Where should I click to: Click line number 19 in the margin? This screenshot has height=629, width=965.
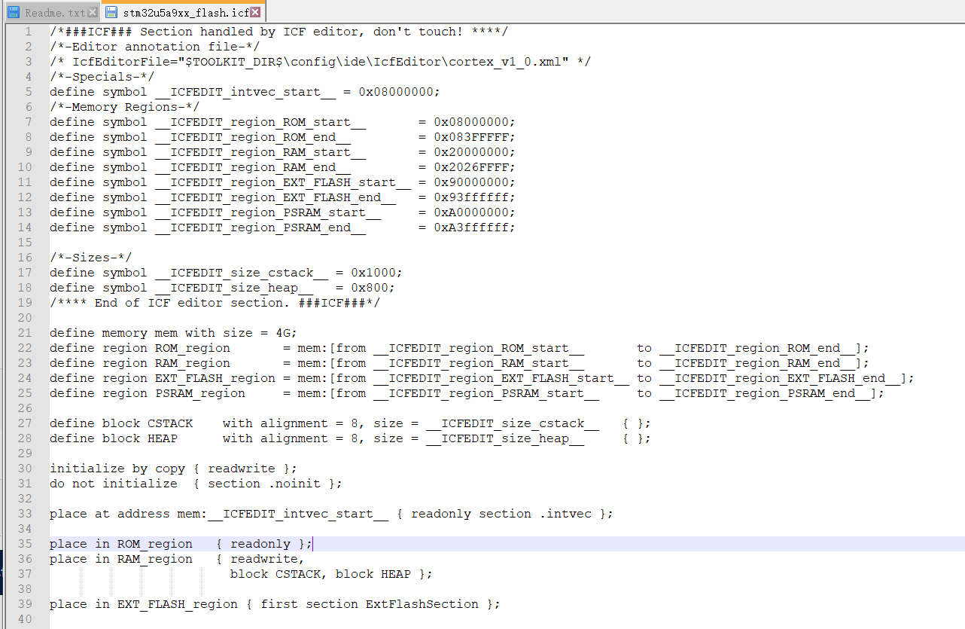point(23,302)
